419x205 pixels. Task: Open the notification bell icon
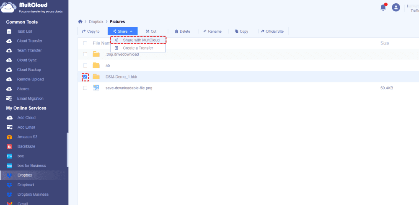click(x=383, y=7)
